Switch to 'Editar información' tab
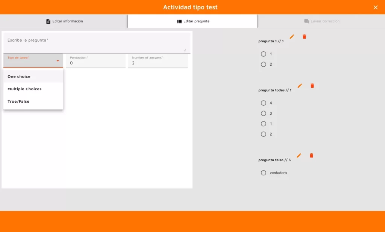385x232 pixels. (x=64, y=21)
